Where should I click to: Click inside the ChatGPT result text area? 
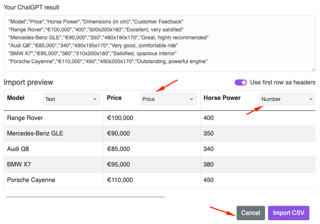tap(159, 44)
